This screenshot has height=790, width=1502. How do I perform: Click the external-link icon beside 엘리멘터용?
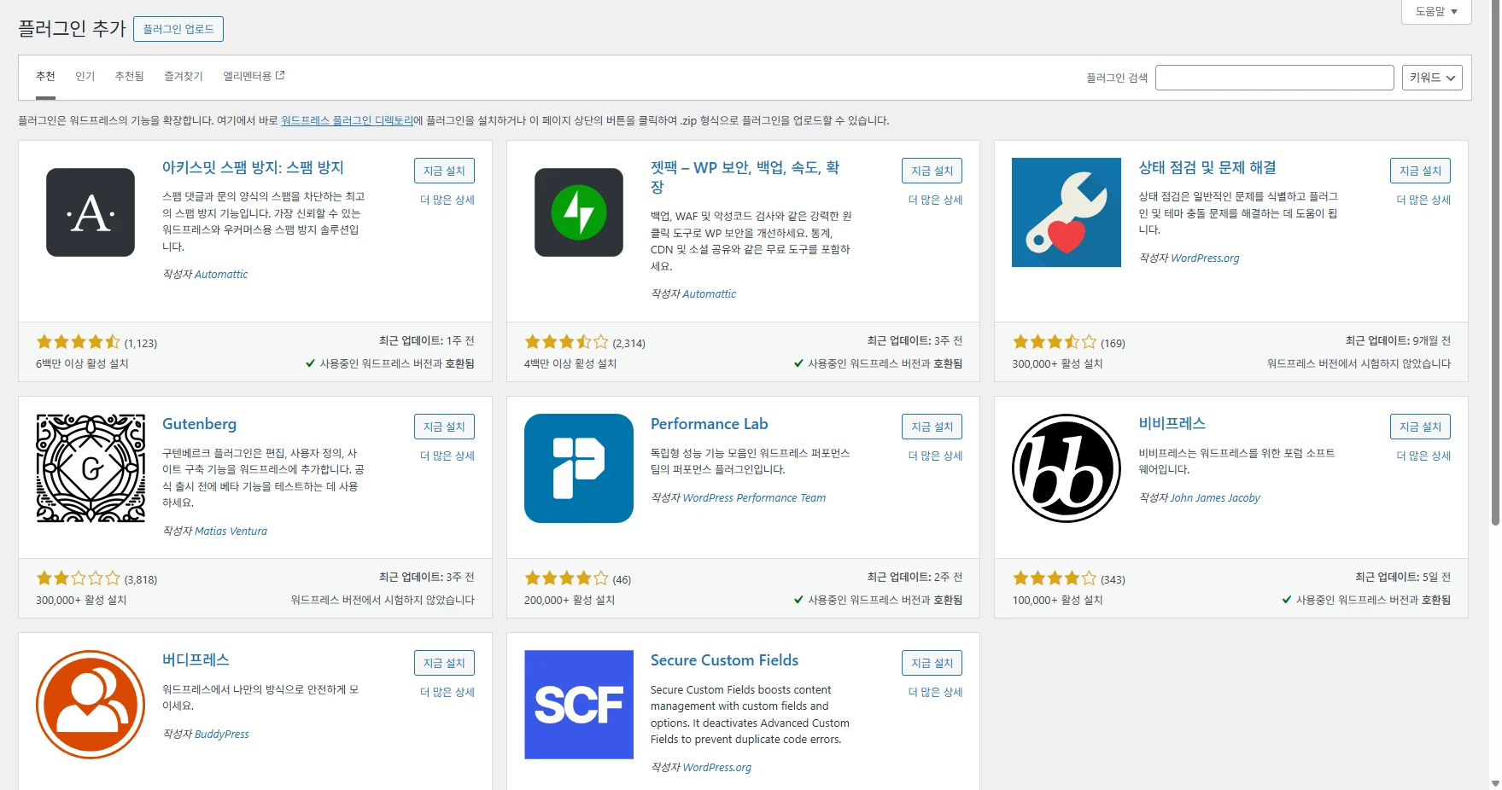(280, 75)
